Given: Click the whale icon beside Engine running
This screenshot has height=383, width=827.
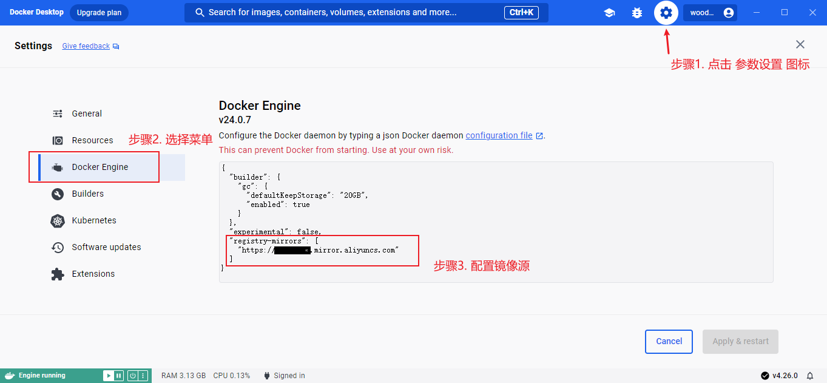Looking at the screenshot, I should (x=9, y=376).
